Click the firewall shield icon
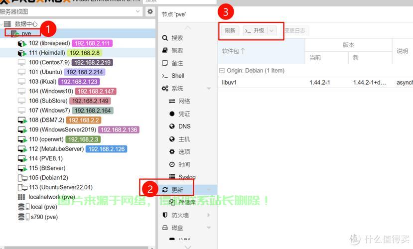 165,215
